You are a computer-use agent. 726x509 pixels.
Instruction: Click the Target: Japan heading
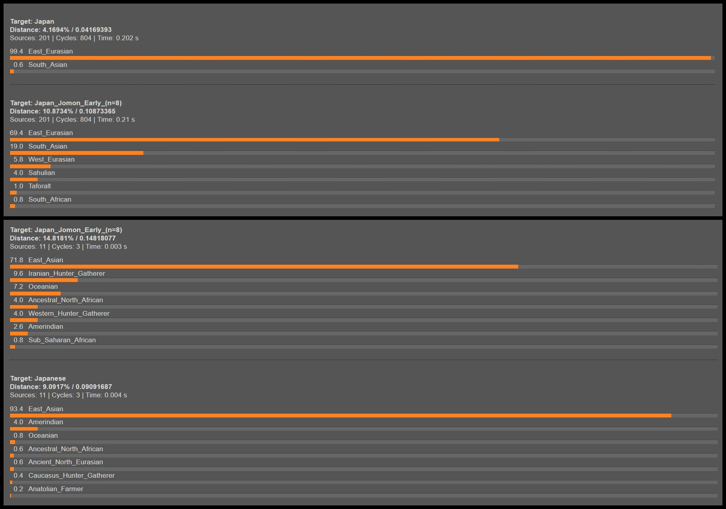coord(32,21)
